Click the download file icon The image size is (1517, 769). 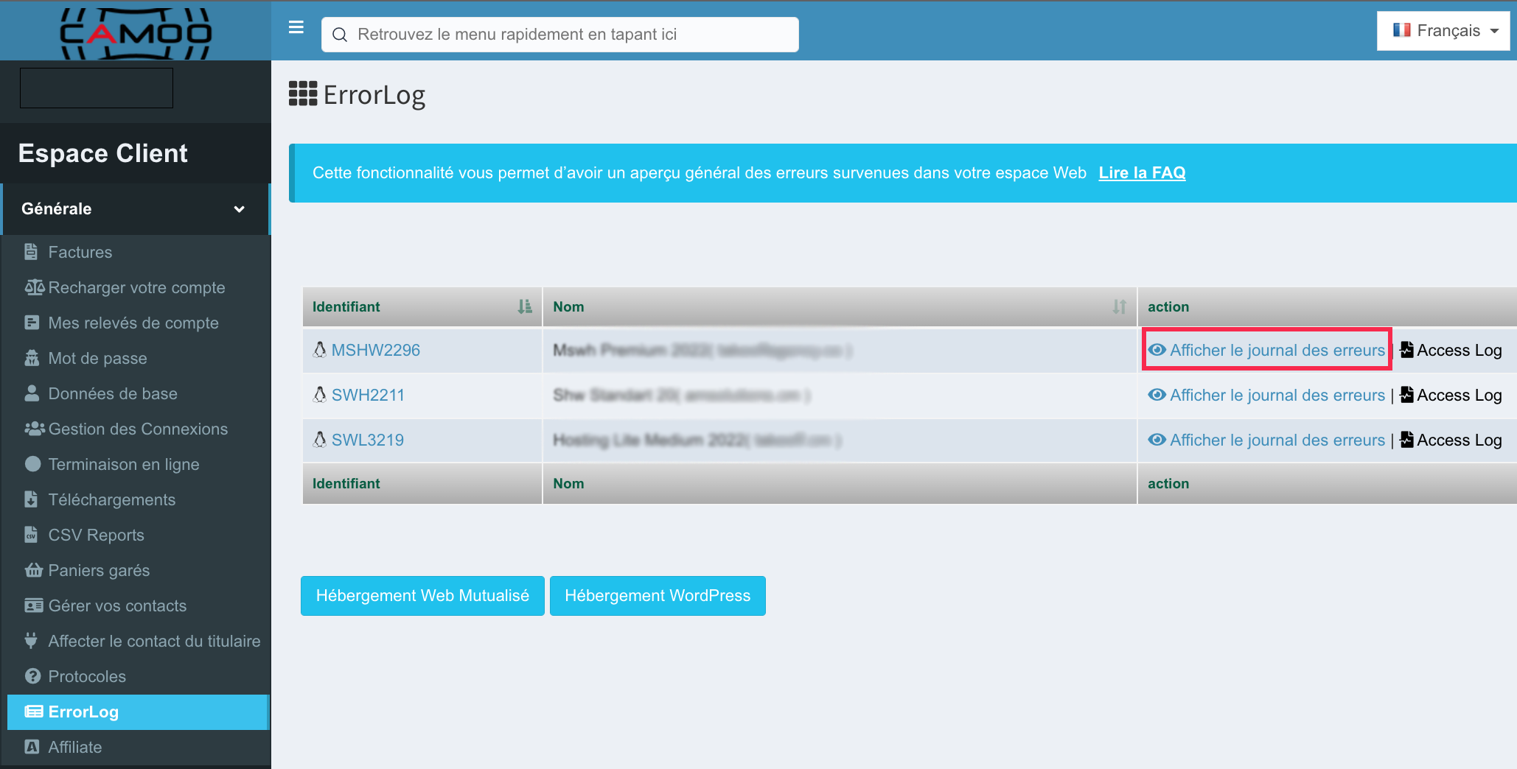click(31, 499)
